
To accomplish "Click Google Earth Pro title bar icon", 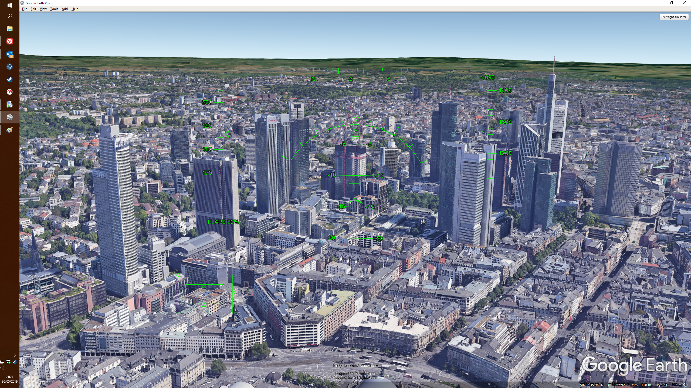I will coord(22,3).
